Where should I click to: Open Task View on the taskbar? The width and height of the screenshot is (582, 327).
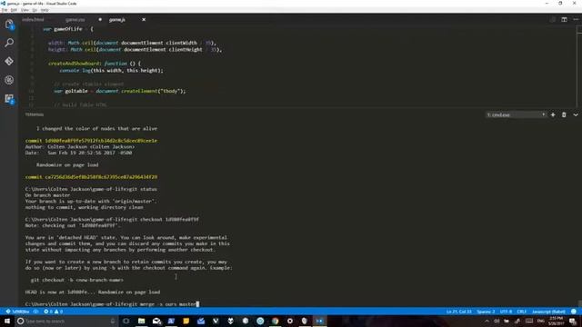126,321
